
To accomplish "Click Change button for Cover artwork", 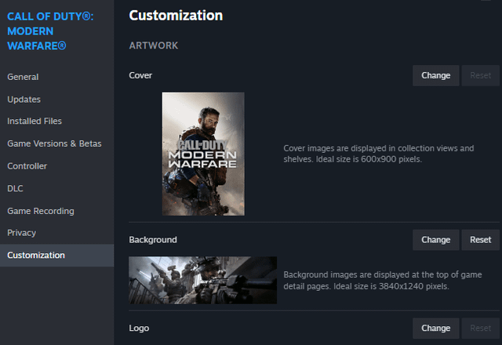I will pos(436,76).
